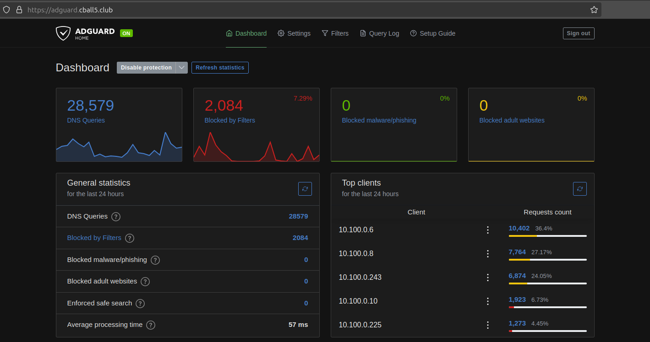Screen dimensions: 650x342
Task: Open options menu for client 10.100.0.8
Action: (488, 254)
